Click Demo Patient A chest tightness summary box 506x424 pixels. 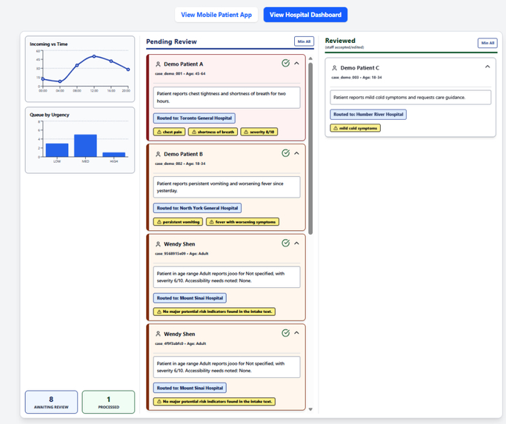click(227, 98)
